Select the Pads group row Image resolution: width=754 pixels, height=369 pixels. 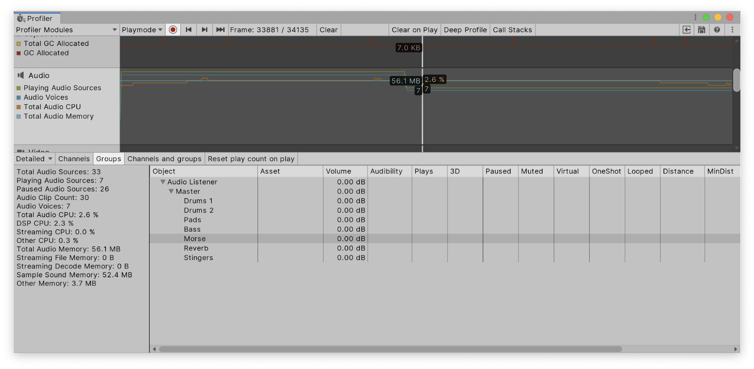click(x=445, y=220)
